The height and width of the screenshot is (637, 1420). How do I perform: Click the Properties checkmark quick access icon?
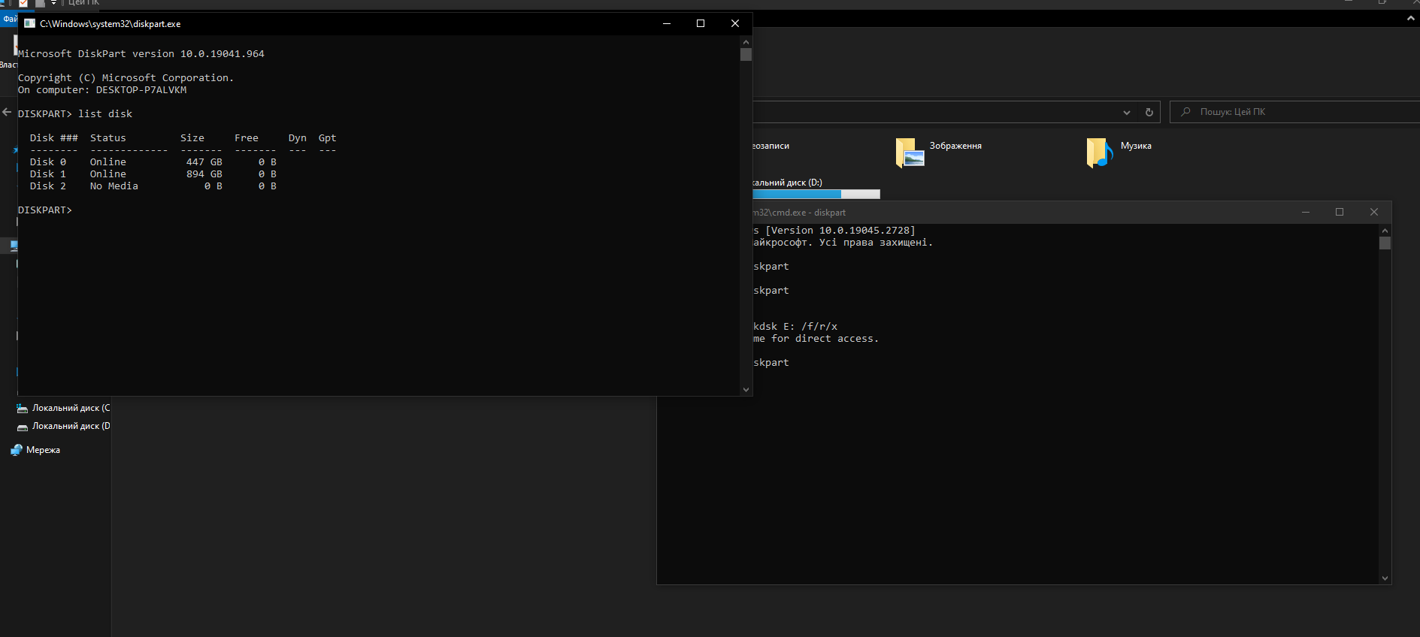[x=23, y=3]
